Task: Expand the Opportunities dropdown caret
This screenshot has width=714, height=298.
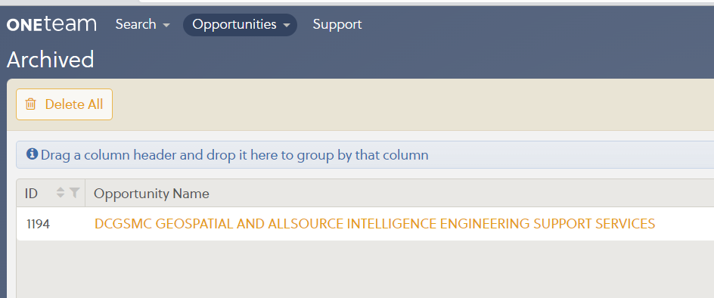Action: click(x=287, y=25)
